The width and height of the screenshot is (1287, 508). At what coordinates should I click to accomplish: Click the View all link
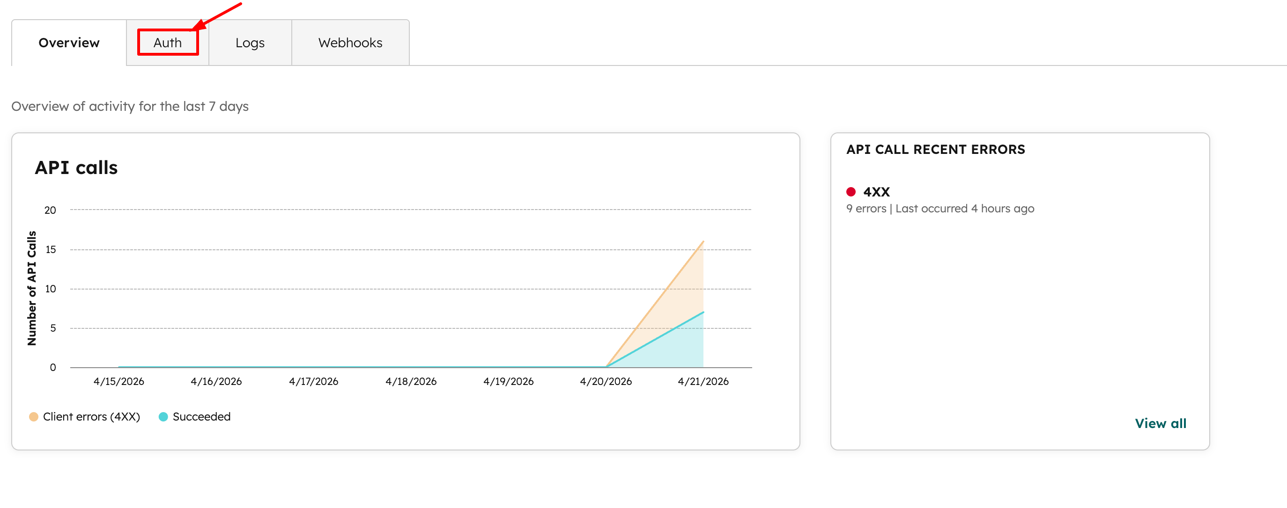pos(1160,423)
